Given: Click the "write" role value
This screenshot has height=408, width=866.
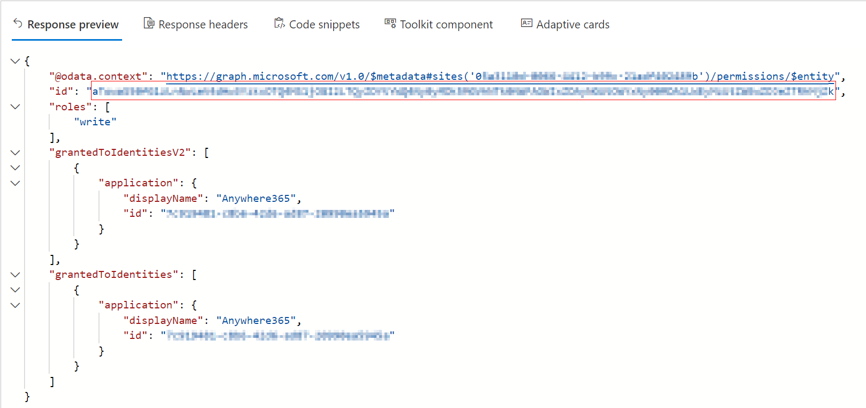Looking at the screenshot, I should pyautogui.click(x=95, y=122).
